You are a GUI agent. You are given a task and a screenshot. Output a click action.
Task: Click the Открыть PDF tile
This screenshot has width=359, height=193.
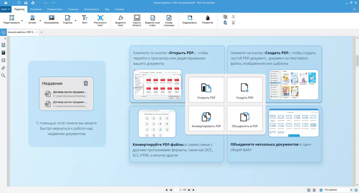point(206,89)
